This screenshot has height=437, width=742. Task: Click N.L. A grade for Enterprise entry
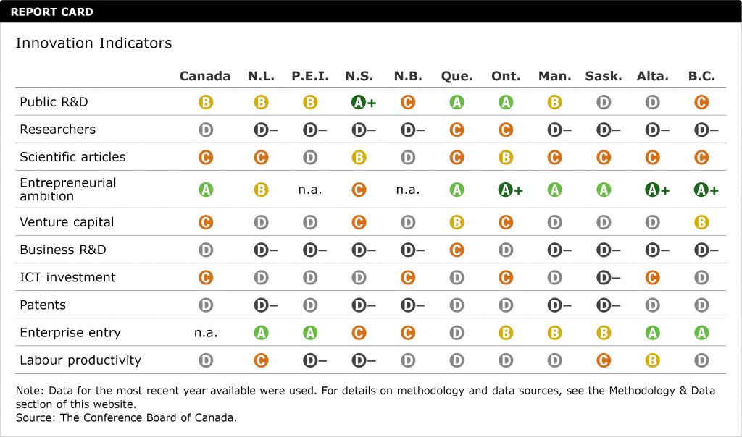[261, 333]
